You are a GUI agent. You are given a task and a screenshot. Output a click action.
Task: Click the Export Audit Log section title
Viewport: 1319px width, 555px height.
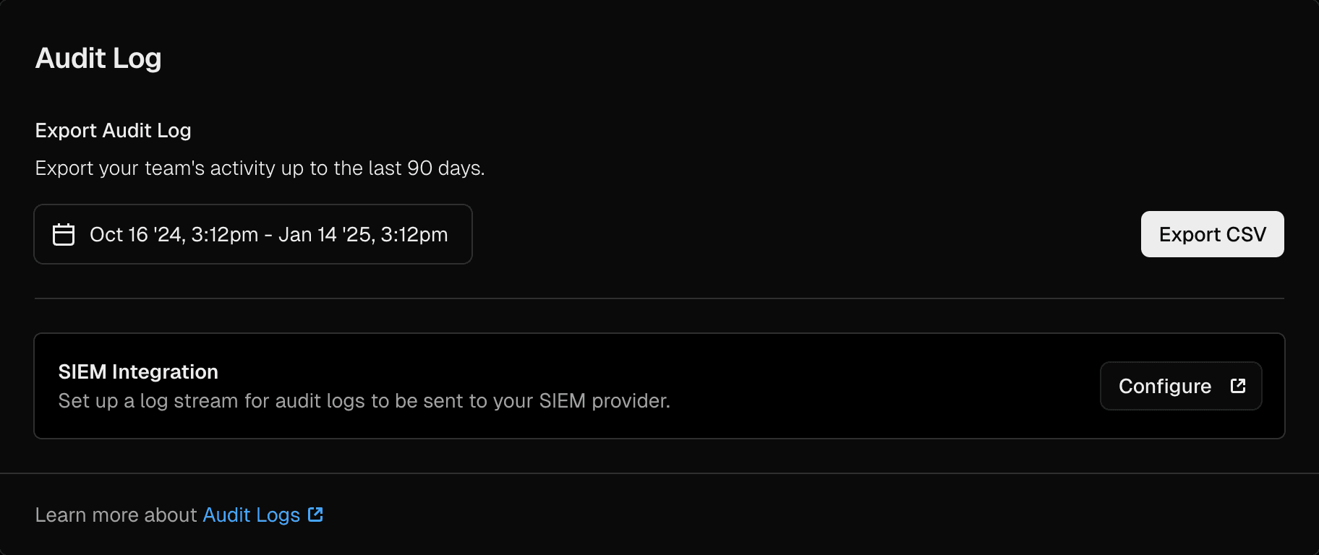pos(113,130)
